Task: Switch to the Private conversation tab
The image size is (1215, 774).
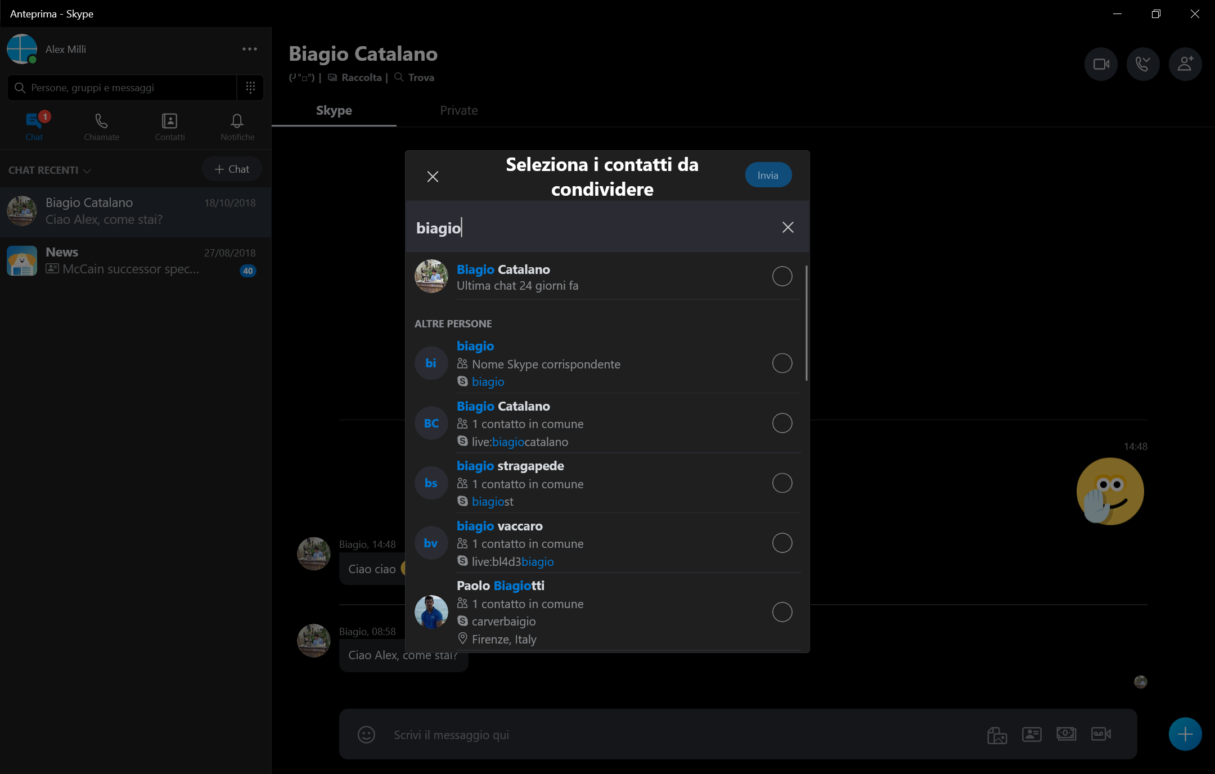Action: [459, 111]
